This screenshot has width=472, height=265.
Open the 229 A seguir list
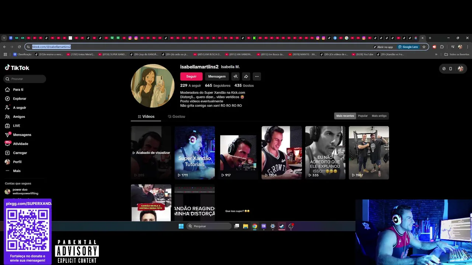pos(191,85)
